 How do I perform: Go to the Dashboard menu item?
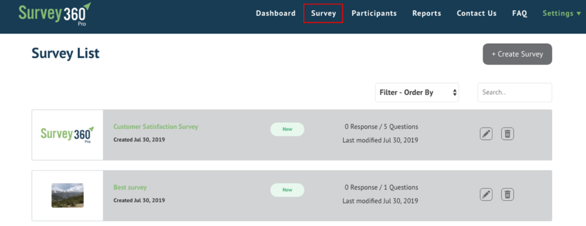click(x=275, y=13)
